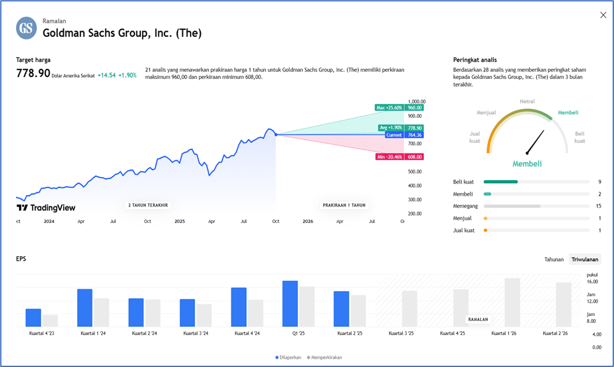Click the TradingView logo on chart
This screenshot has height=367, width=614.
pyautogui.click(x=46, y=208)
